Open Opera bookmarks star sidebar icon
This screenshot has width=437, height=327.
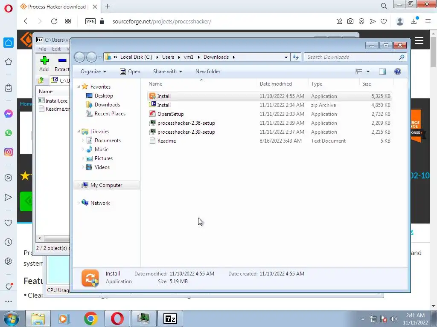tap(9, 62)
